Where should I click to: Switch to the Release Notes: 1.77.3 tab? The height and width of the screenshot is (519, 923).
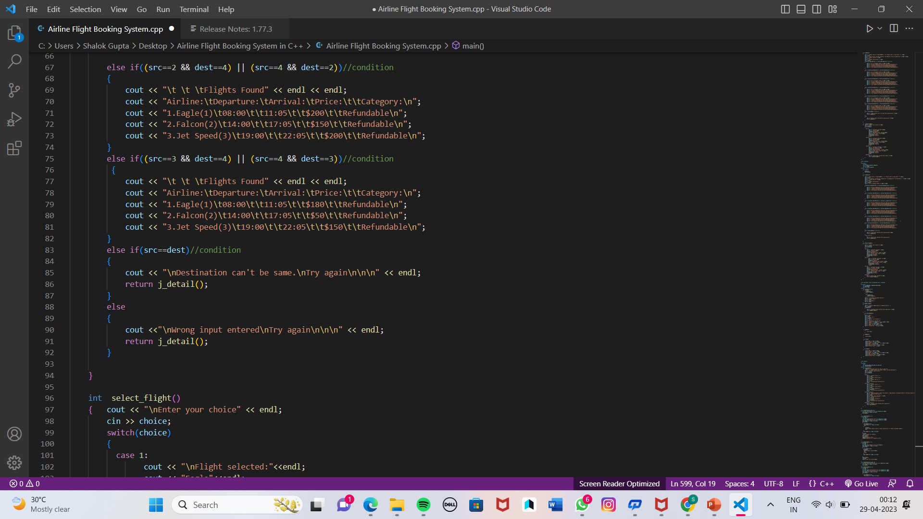pos(235,29)
